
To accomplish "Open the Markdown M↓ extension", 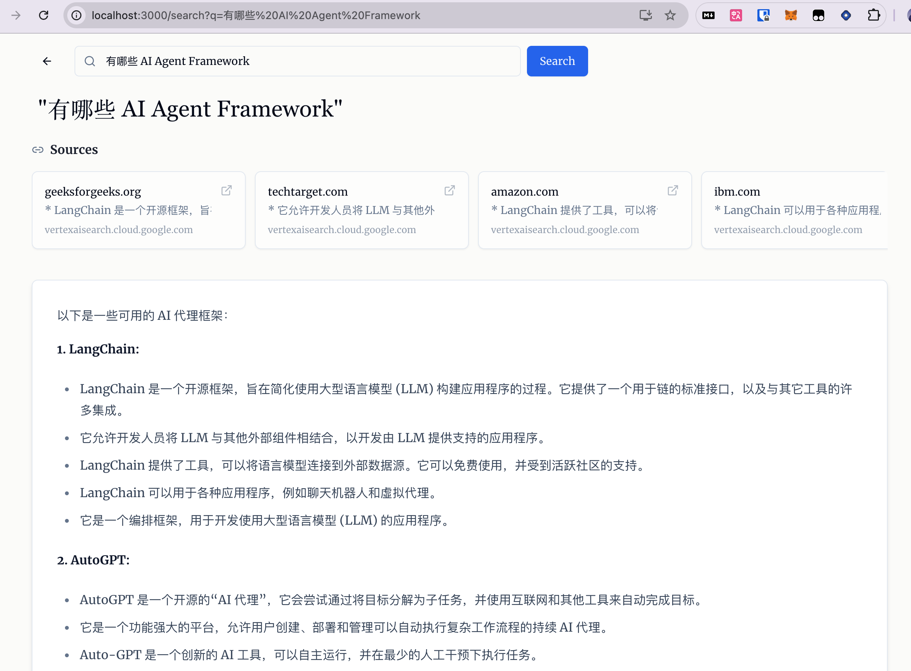I will point(708,15).
